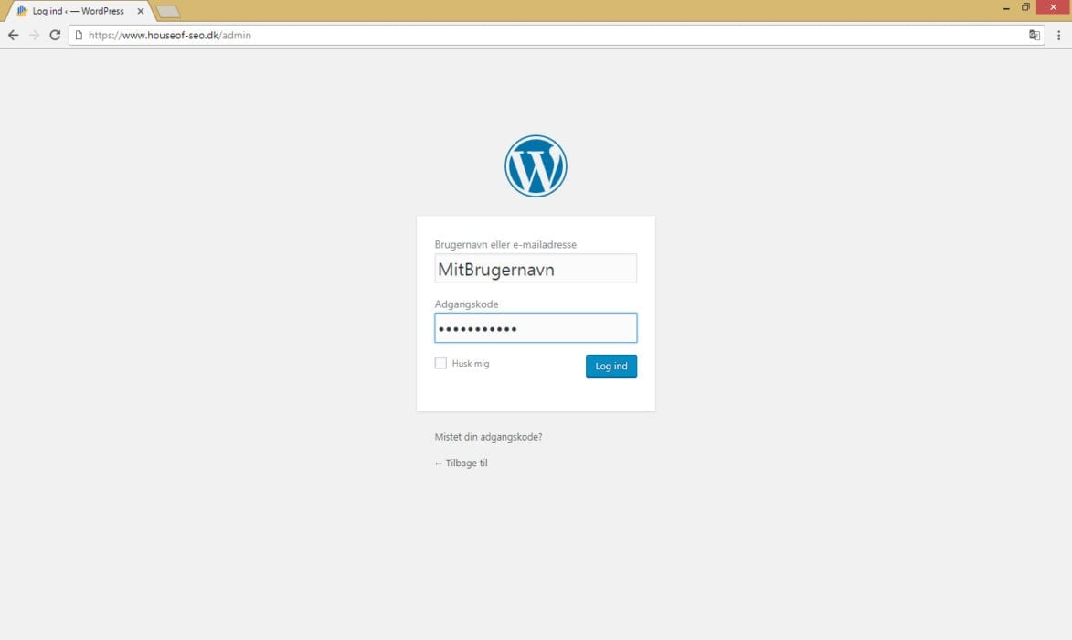Follow the Tilbage til link

pyautogui.click(x=462, y=463)
